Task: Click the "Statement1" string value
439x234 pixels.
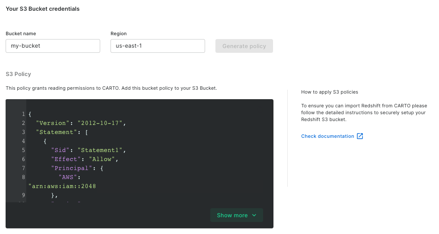Action: pos(101,150)
